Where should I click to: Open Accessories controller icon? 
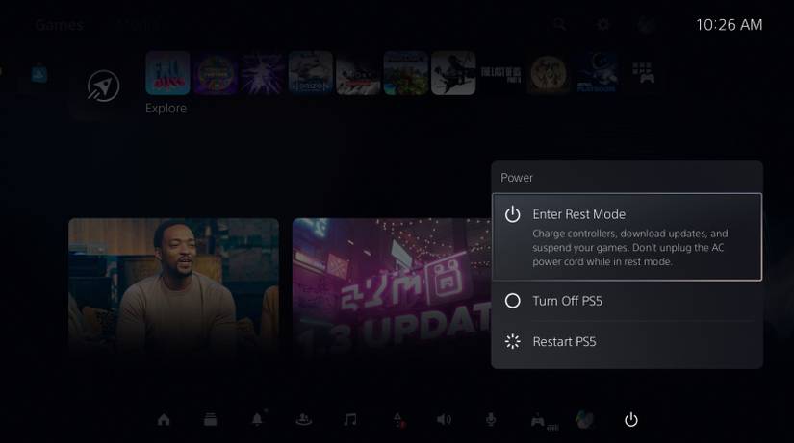(538, 420)
